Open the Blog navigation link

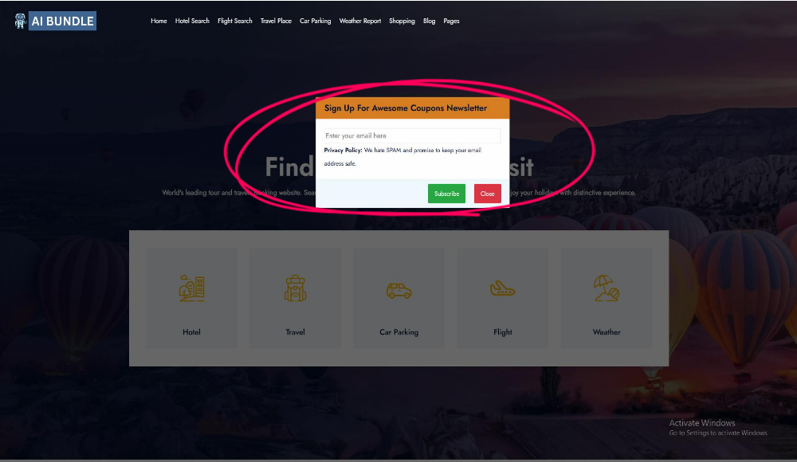[429, 21]
